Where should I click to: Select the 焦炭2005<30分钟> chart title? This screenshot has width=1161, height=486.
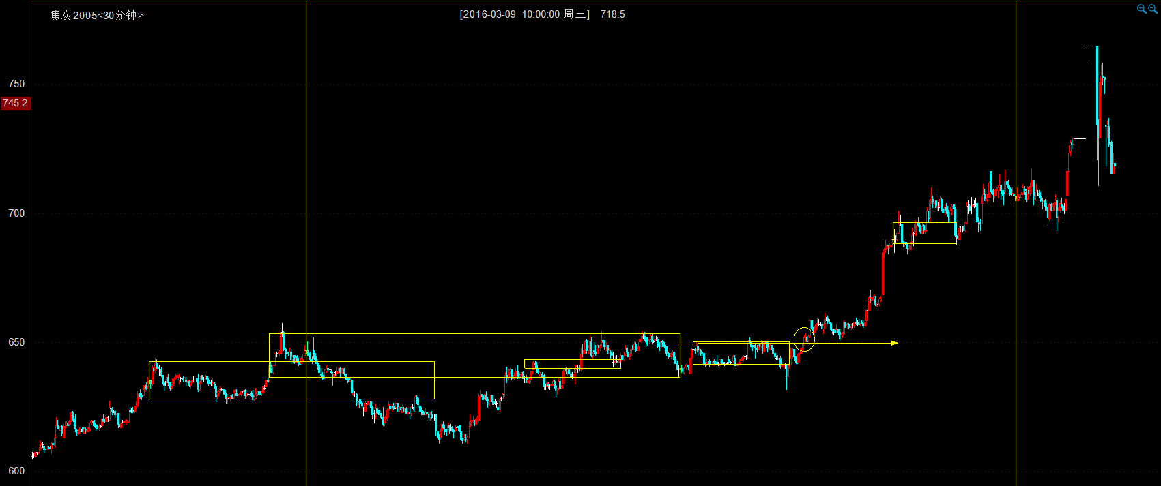[x=96, y=15]
